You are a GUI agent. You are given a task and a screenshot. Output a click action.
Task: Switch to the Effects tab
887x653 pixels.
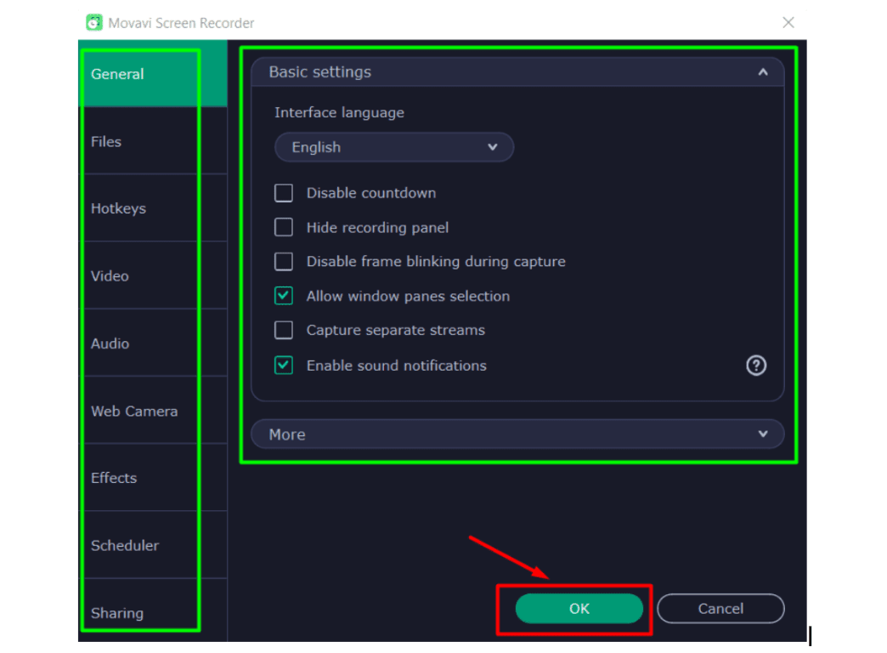[x=153, y=478]
